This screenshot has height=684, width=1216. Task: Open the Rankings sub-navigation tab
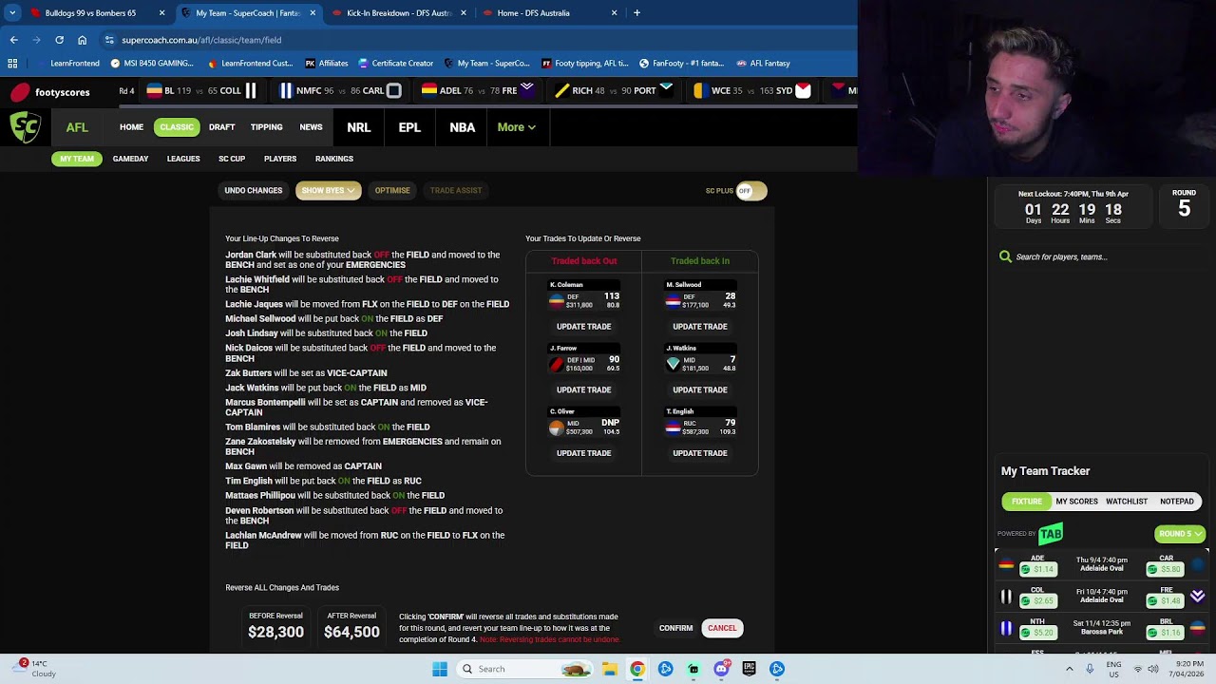(x=334, y=159)
